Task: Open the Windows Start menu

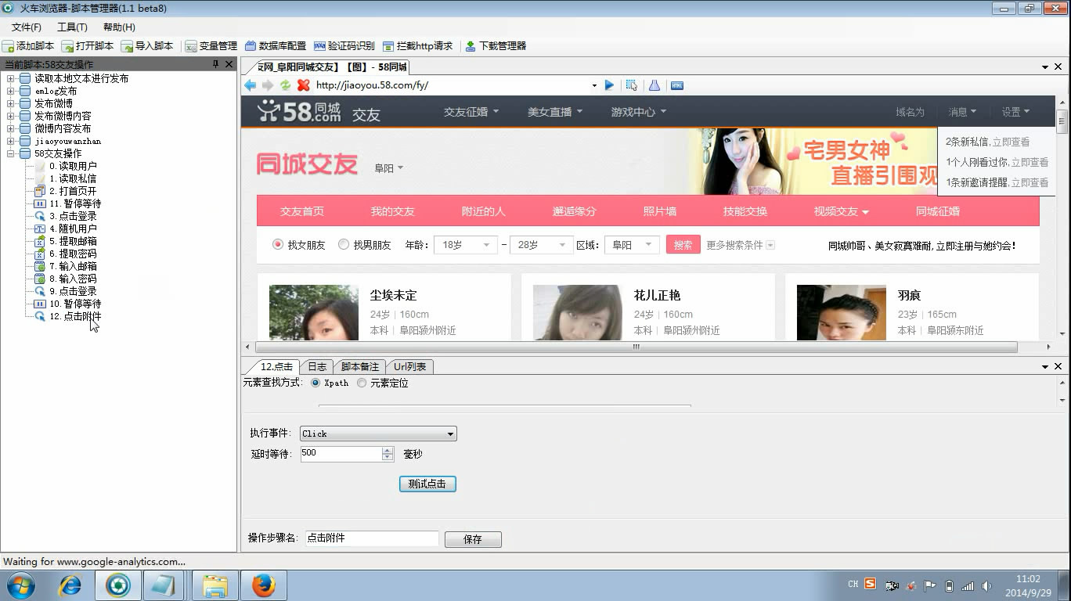Action: point(21,585)
